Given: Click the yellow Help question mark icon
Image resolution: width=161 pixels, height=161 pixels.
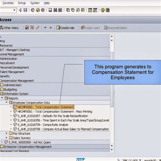Looking at the screenshot, I should point(103,10).
